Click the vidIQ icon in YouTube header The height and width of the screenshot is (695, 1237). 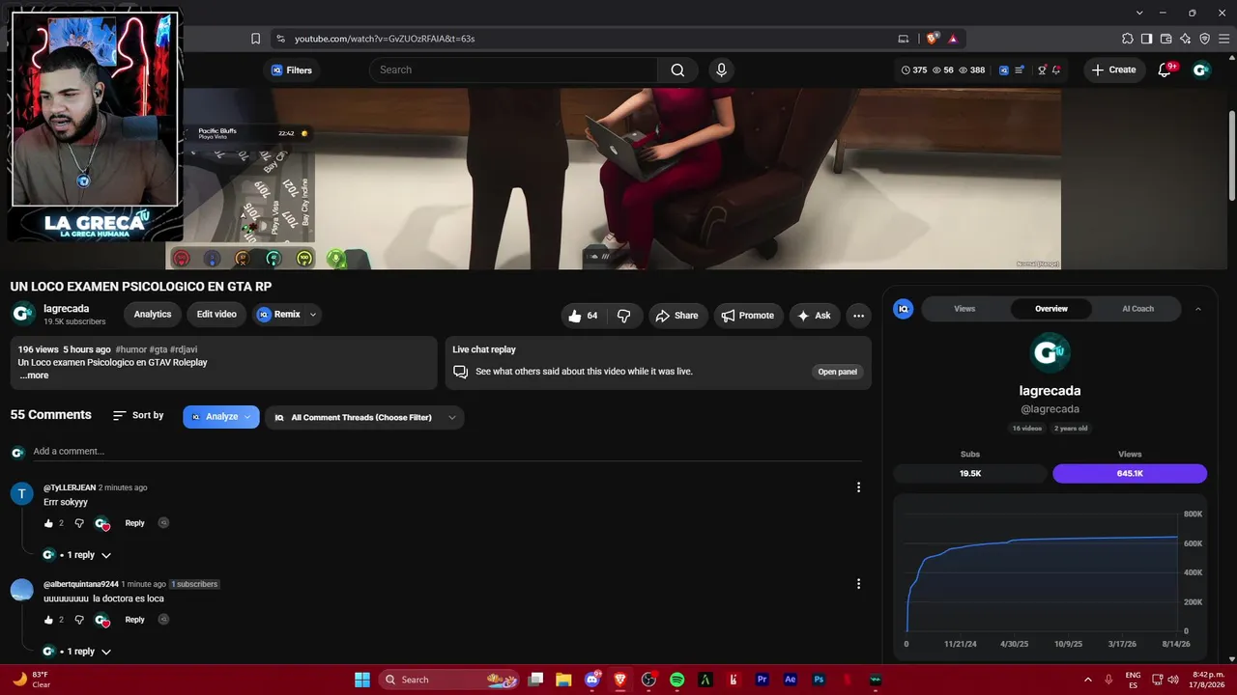point(1004,70)
